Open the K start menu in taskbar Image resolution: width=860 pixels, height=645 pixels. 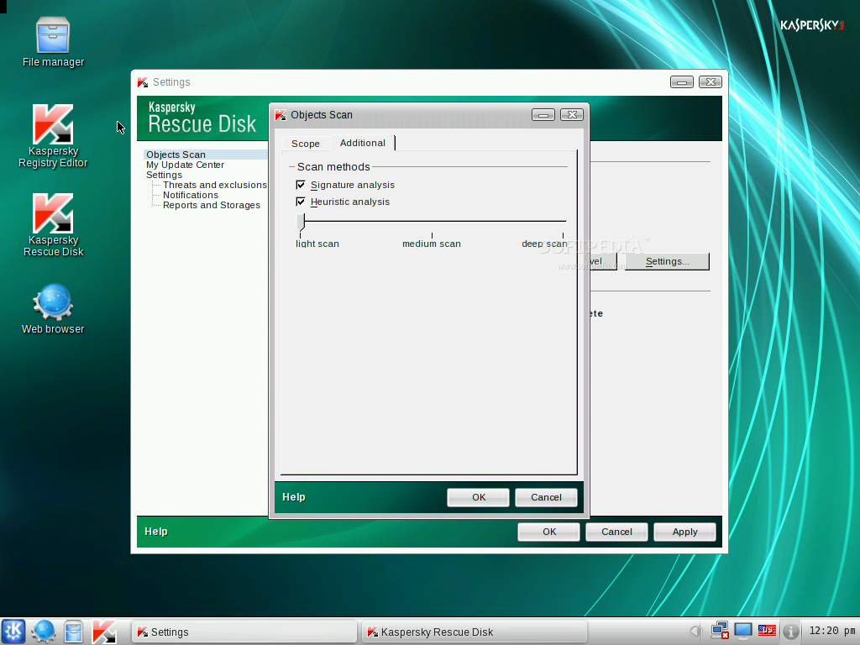(13, 632)
